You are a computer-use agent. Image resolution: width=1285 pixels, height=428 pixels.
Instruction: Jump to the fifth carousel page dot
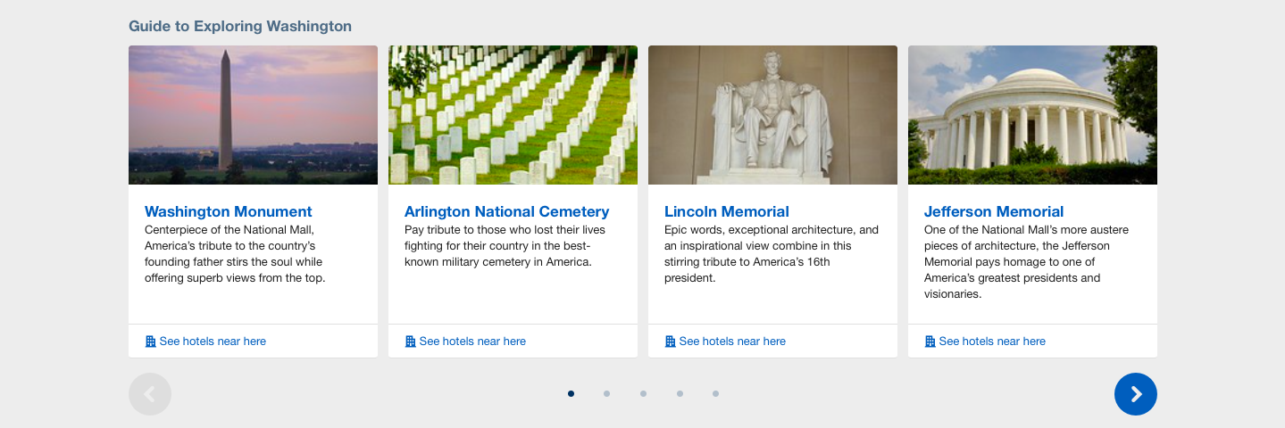(715, 393)
